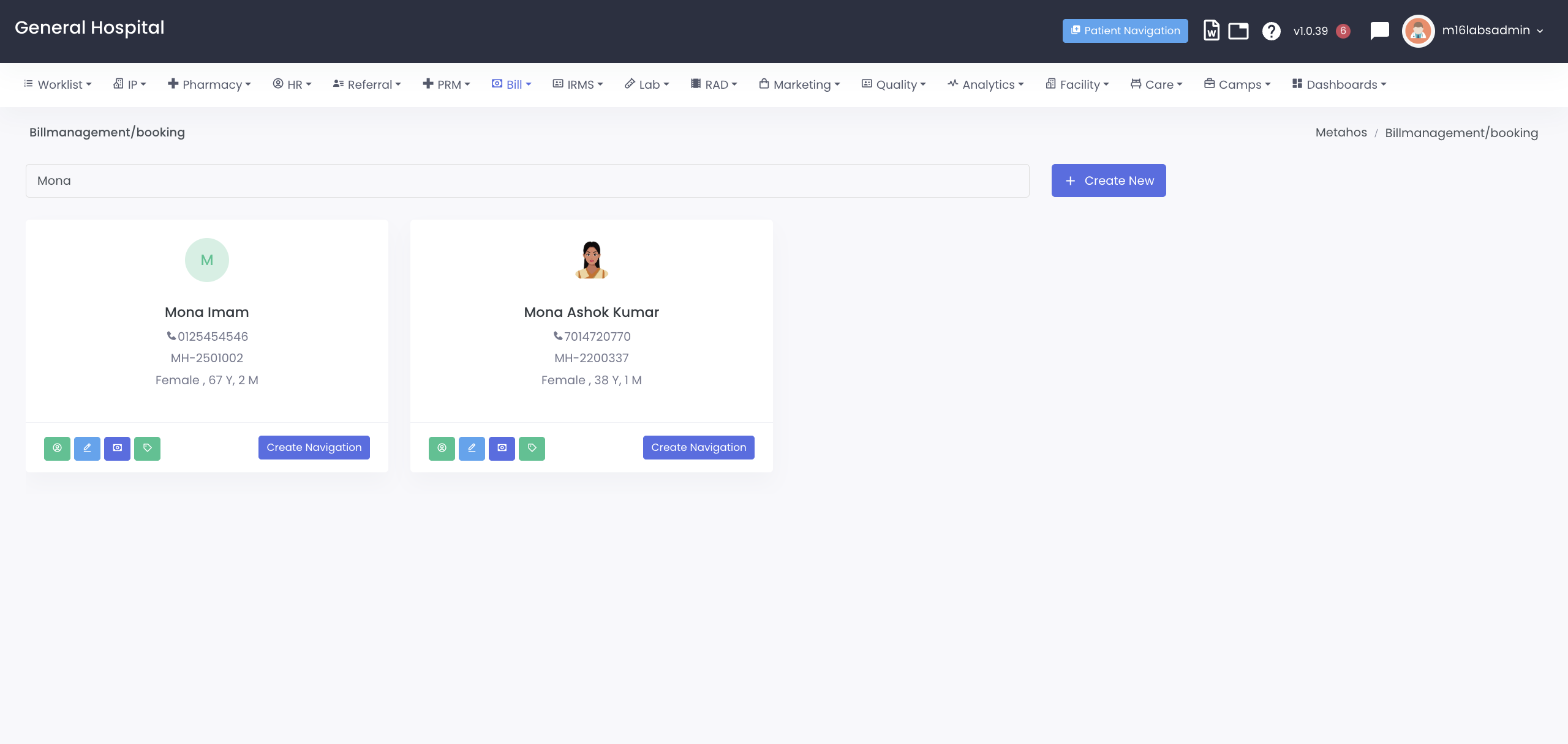
Task: Open the chat message icon
Action: click(1379, 31)
